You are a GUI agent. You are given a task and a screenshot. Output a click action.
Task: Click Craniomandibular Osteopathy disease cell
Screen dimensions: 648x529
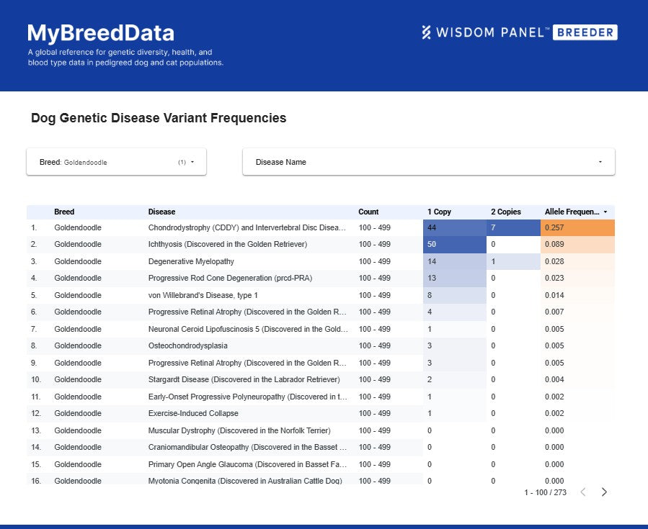click(x=247, y=447)
